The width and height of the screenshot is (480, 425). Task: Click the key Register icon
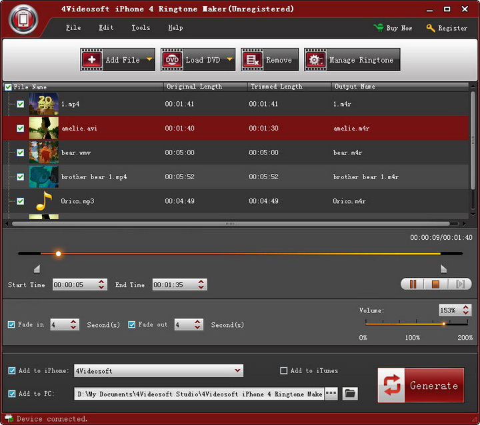point(431,28)
